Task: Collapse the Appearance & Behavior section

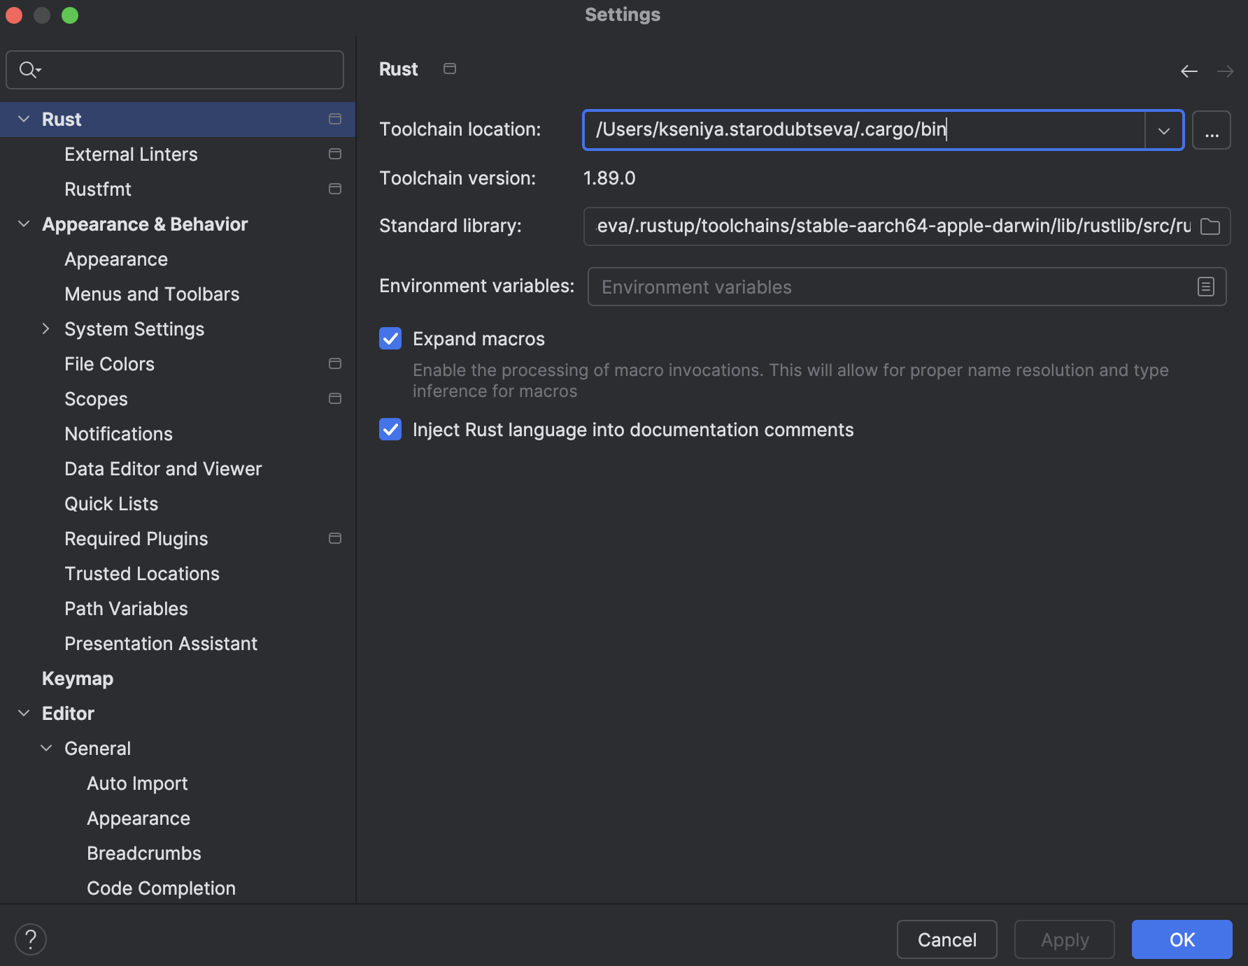Action: (x=24, y=224)
